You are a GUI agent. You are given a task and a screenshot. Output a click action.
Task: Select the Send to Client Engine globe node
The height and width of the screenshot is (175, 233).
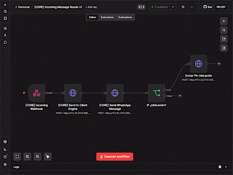tap(73, 93)
